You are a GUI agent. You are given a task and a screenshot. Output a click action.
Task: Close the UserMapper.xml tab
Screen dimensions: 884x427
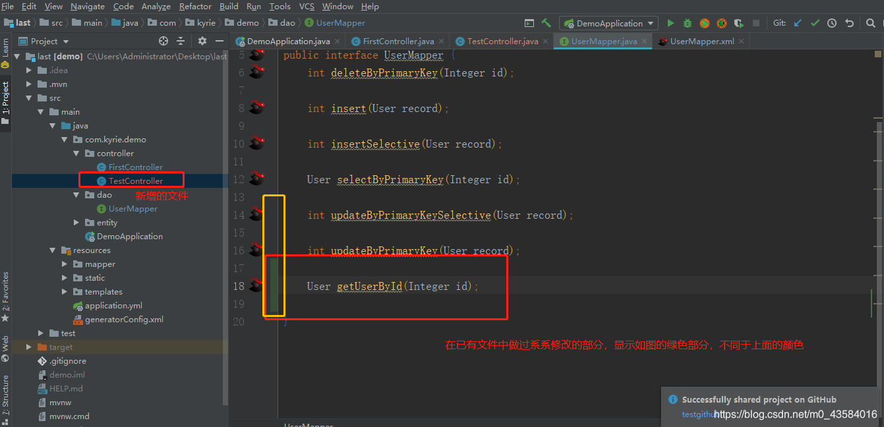(x=742, y=41)
